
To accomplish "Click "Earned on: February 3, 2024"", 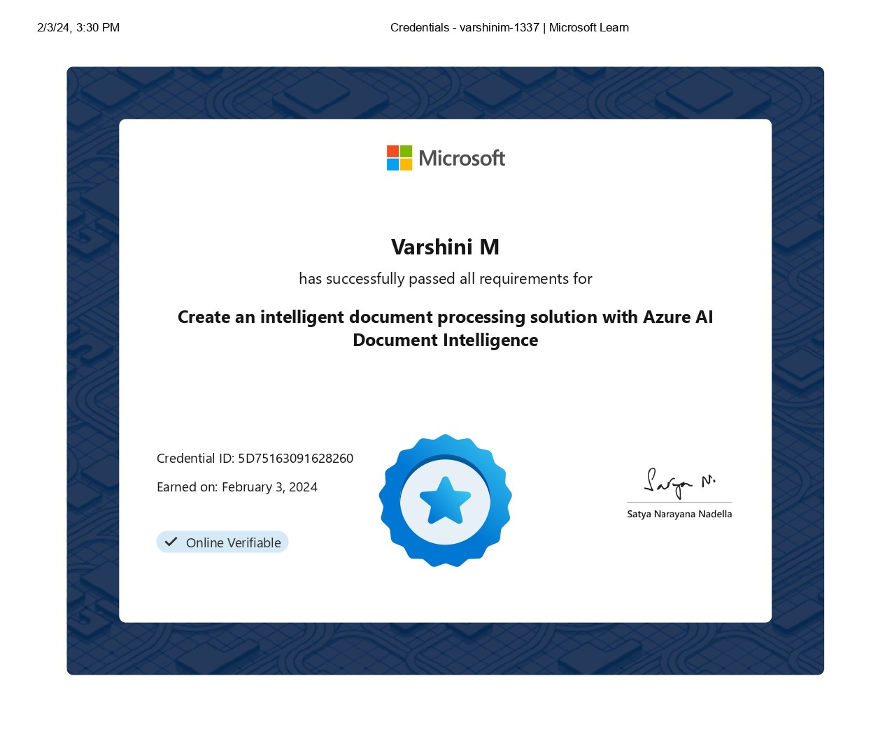I will pos(237,487).
